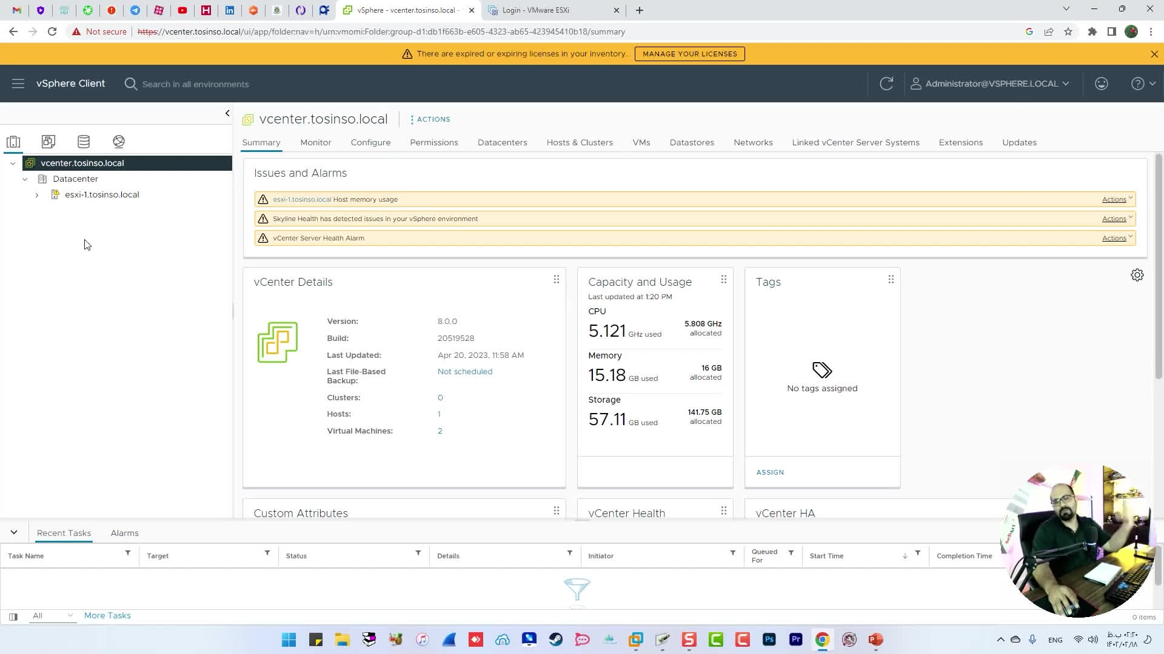This screenshot has height=654, width=1164.
Task: Select esxi-1.tosinso.local in the tree
Action: (x=102, y=194)
